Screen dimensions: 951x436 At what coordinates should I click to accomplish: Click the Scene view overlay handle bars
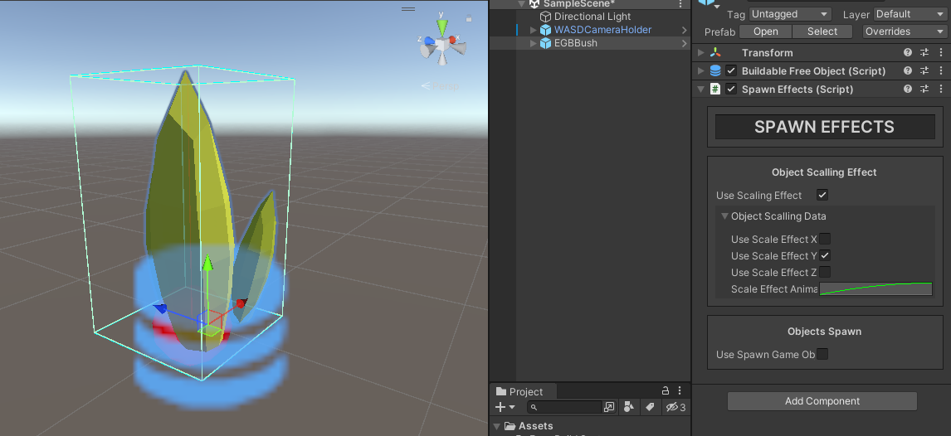[x=409, y=9]
